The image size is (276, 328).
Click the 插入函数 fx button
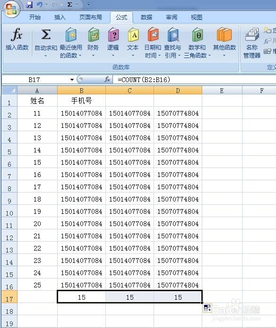coord(17,40)
